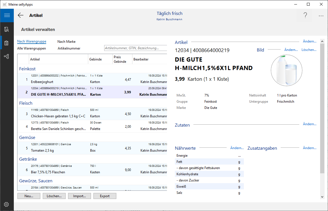Viewport: 328px width, 211px height.
Task: Open the three-dot more options menu
Action: [321, 16]
